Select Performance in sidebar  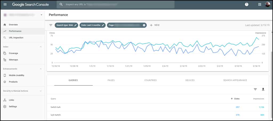[x=15, y=31]
